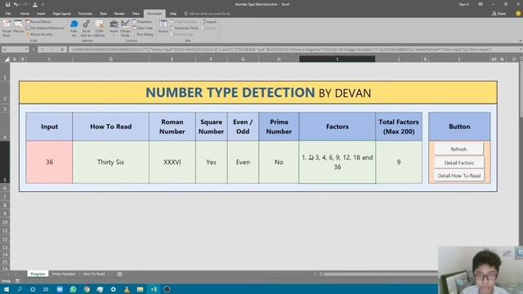Image resolution: width=523 pixels, height=294 pixels.
Task: Click Sign in
Action: click(x=463, y=4)
